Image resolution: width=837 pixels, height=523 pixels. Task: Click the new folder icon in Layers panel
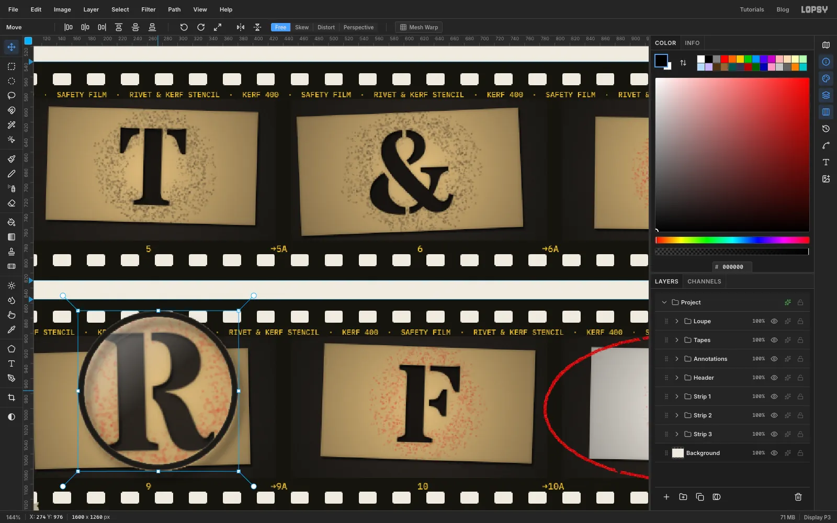click(683, 497)
